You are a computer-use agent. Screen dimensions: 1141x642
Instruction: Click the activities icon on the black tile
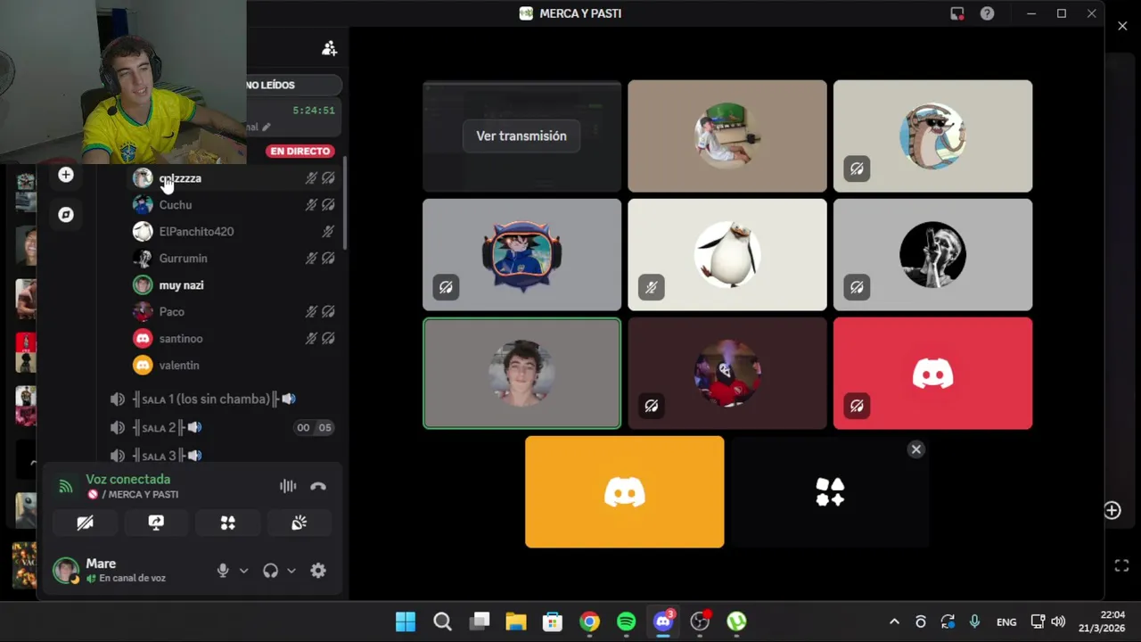830,491
